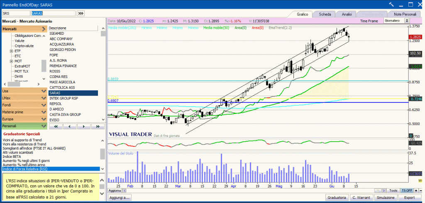This screenshot has height=203, width=425.
Task: Open the Note Personali tab
Action: [x=405, y=14]
